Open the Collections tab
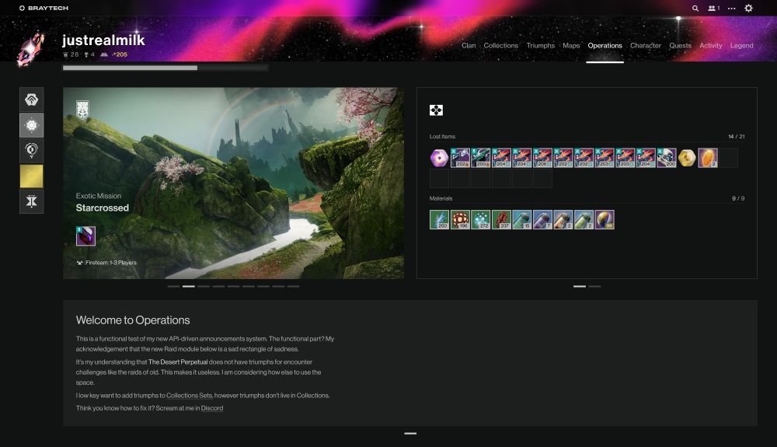 tap(501, 46)
